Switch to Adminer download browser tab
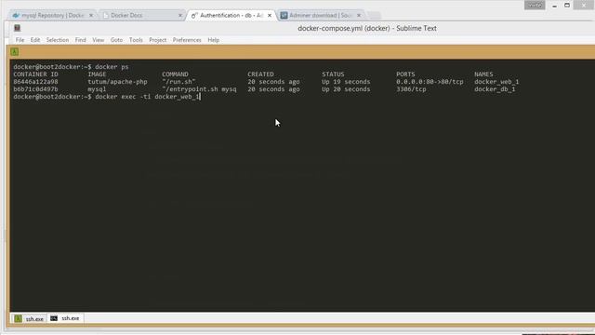 tap(321, 15)
